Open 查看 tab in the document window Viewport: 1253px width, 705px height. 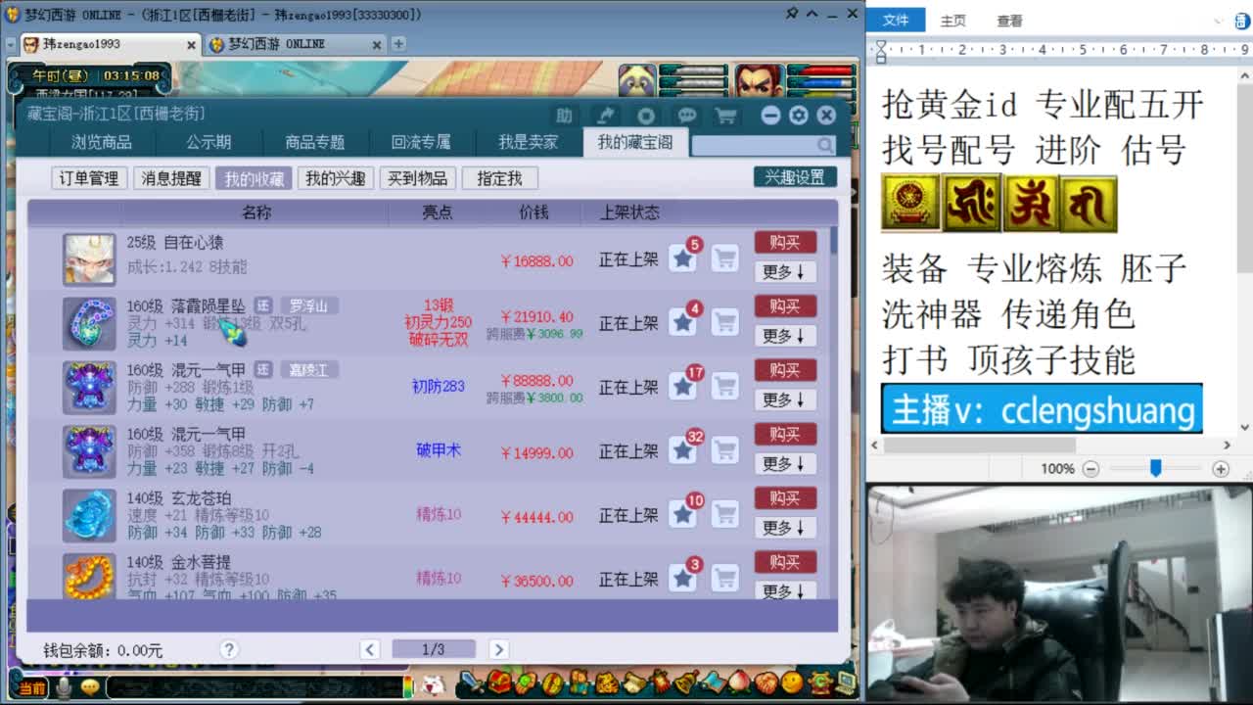click(1009, 21)
